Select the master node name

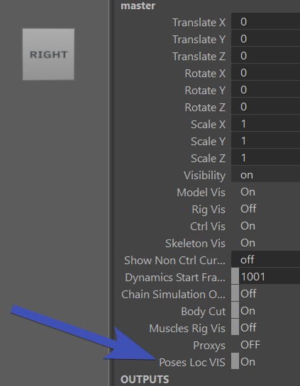coord(138,6)
